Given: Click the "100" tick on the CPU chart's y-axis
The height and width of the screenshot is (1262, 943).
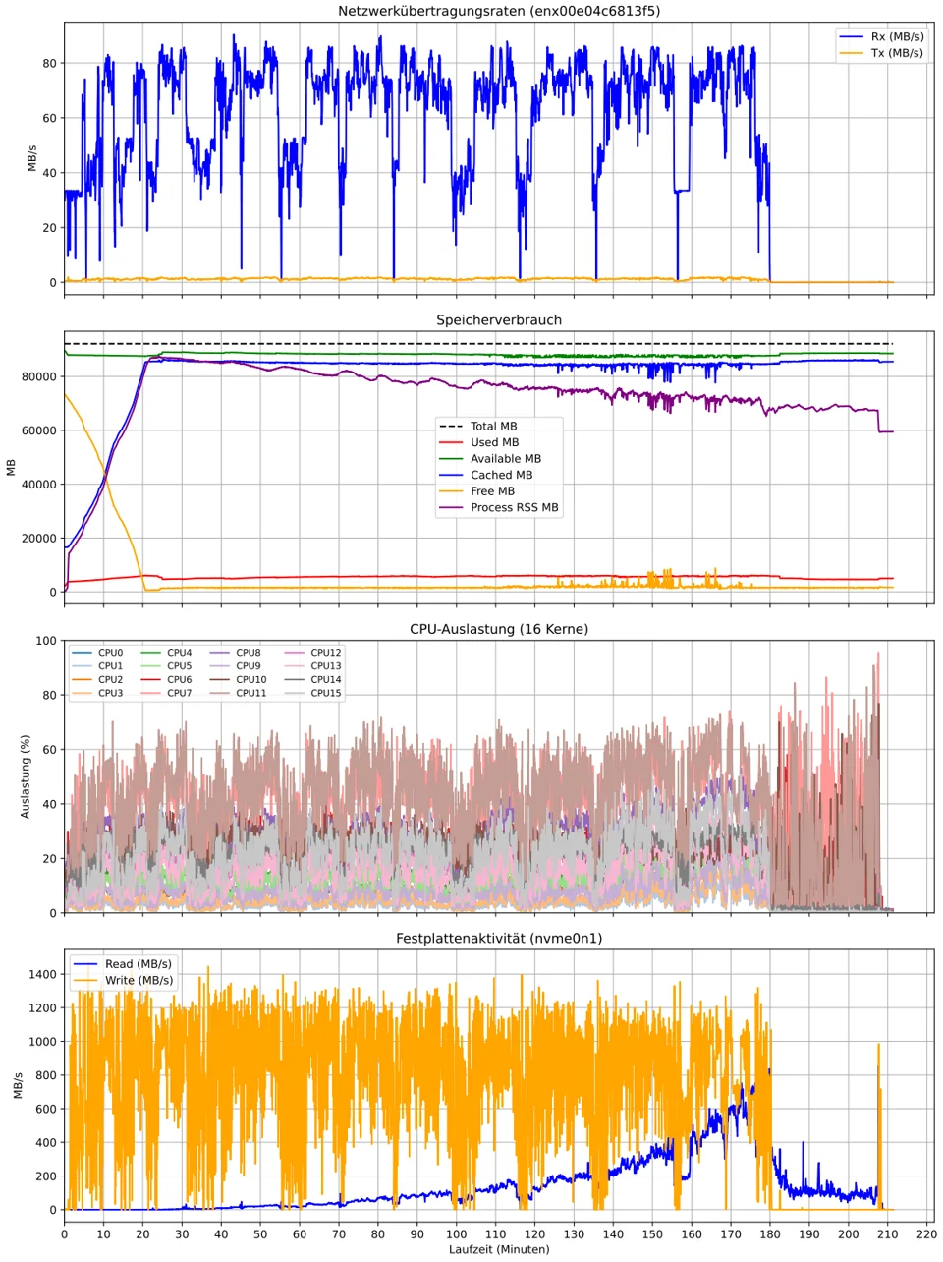Looking at the screenshot, I should pos(46,641).
